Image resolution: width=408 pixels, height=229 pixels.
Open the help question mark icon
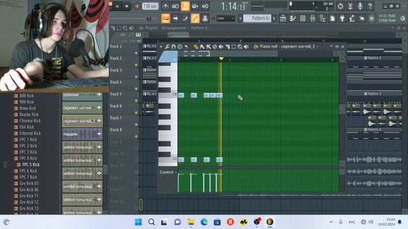(x=370, y=6)
